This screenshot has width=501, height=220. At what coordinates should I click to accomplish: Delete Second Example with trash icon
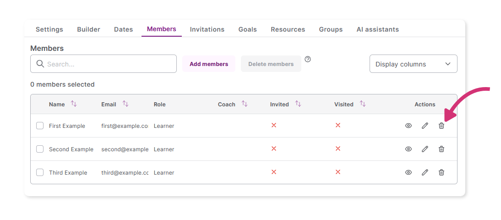(x=441, y=149)
